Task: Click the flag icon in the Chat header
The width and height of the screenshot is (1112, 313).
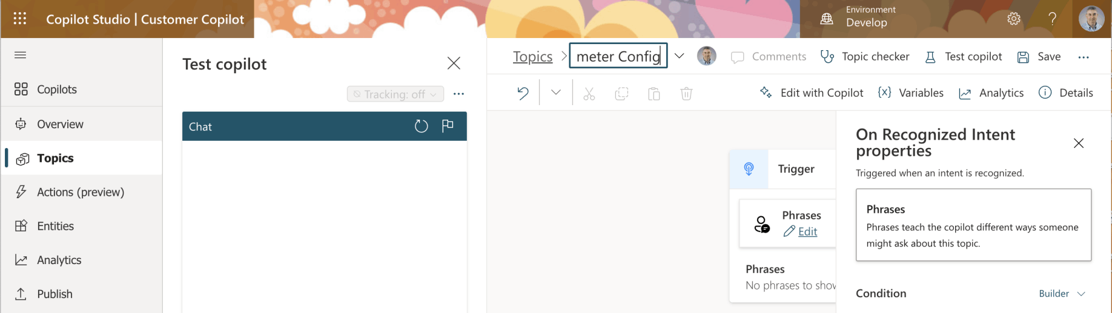Action: pos(448,126)
